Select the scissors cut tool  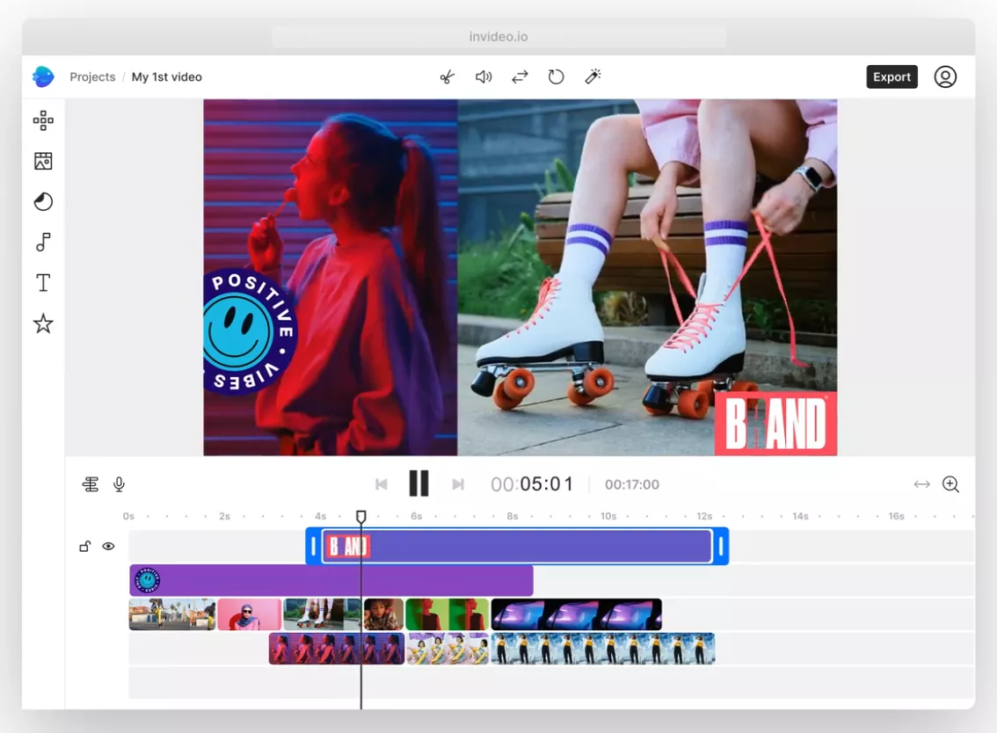pyautogui.click(x=447, y=77)
